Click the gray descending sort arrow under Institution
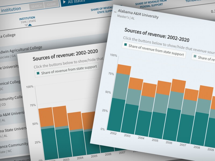215x161 pixels. (x=26, y=25)
